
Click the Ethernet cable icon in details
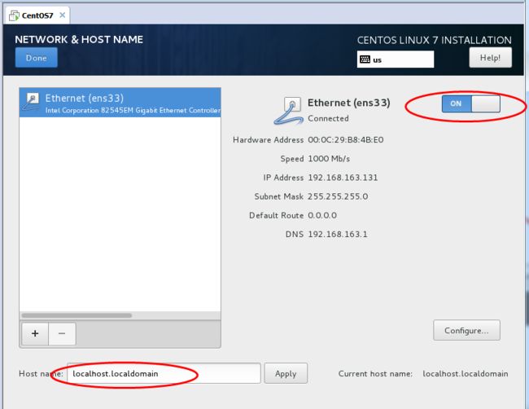288,111
